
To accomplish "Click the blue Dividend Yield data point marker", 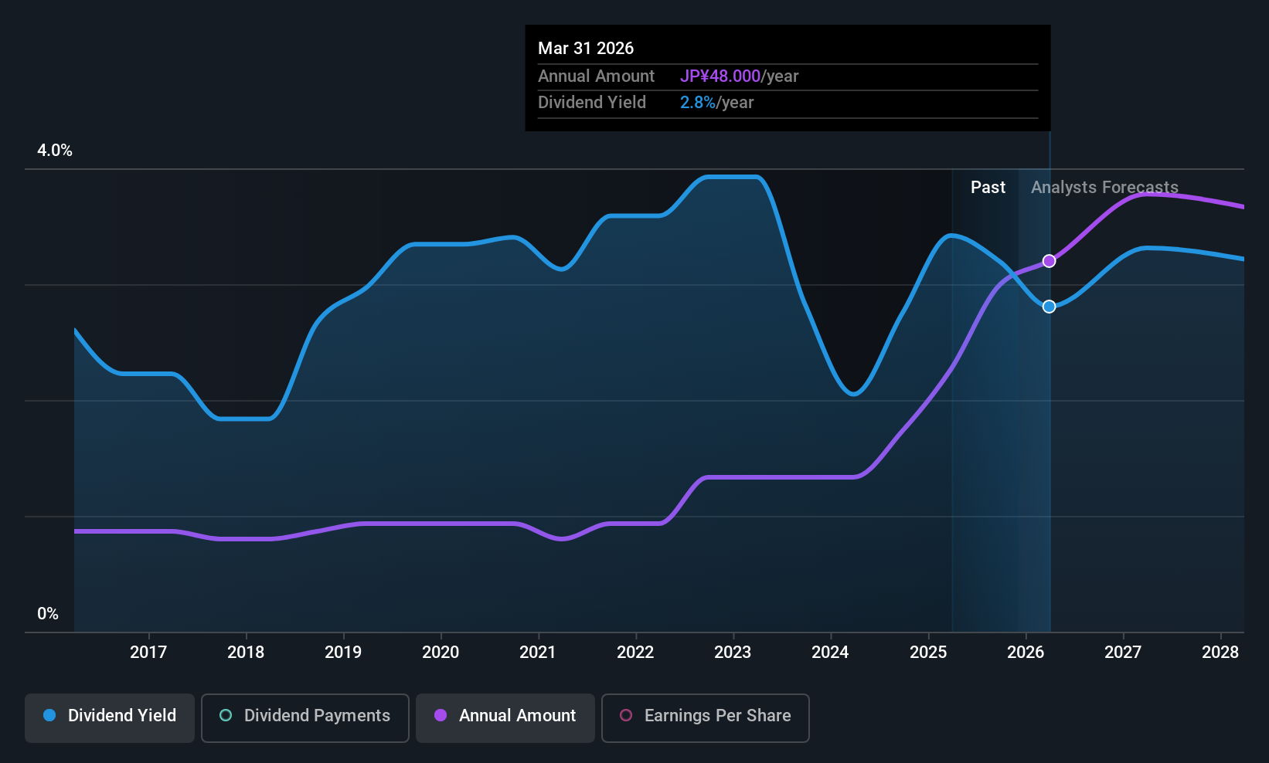I will click(x=1049, y=307).
